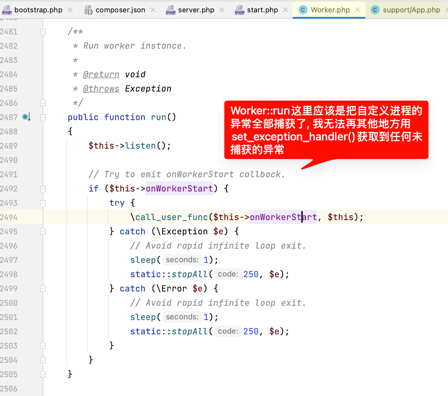Viewport: 448px width, 396px height.
Task: Click the Worker.php class icon in tab
Action: click(x=303, y=10)
